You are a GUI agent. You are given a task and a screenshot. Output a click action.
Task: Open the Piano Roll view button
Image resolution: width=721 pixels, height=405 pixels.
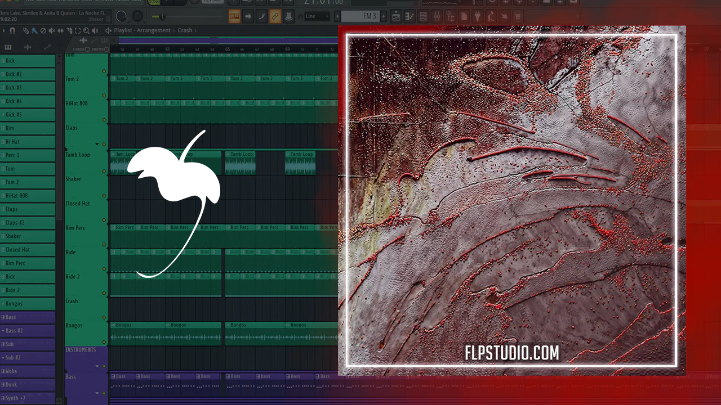(410, 16)
